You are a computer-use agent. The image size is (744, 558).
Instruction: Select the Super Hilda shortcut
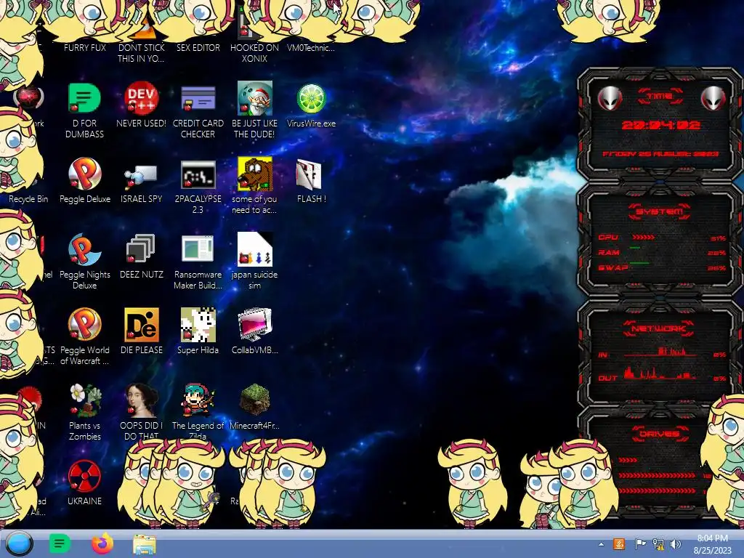tap(198, 325)
